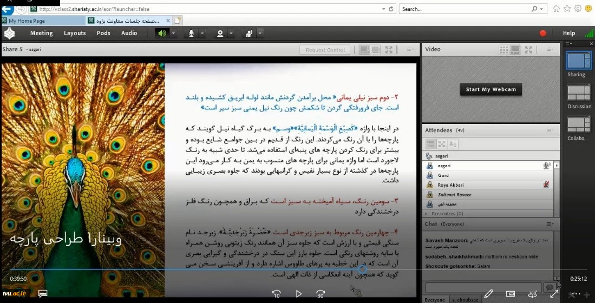Viewport: 595px width, 303px height.
Task: Switch to the Collaboration layout thumbnail
Action: click(579, 125)
